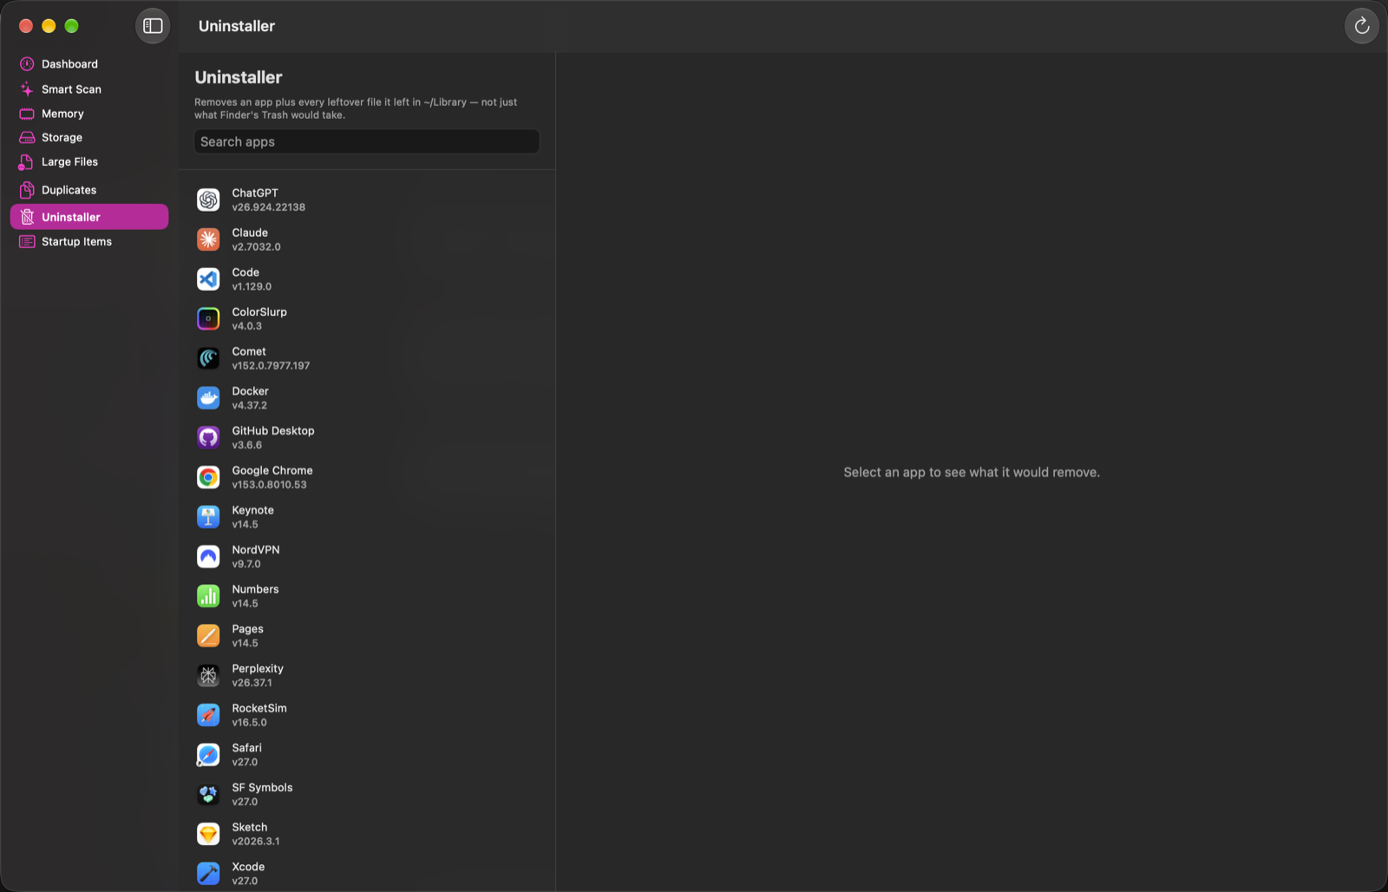
Task: Click the Numbers app icon
Action: (208, 596)
